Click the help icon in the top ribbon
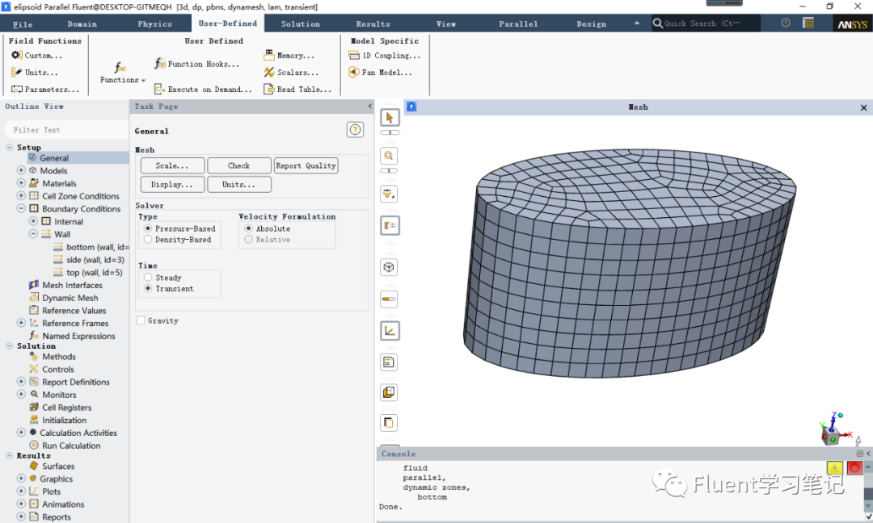873x523 pixels. click(786, 23)
